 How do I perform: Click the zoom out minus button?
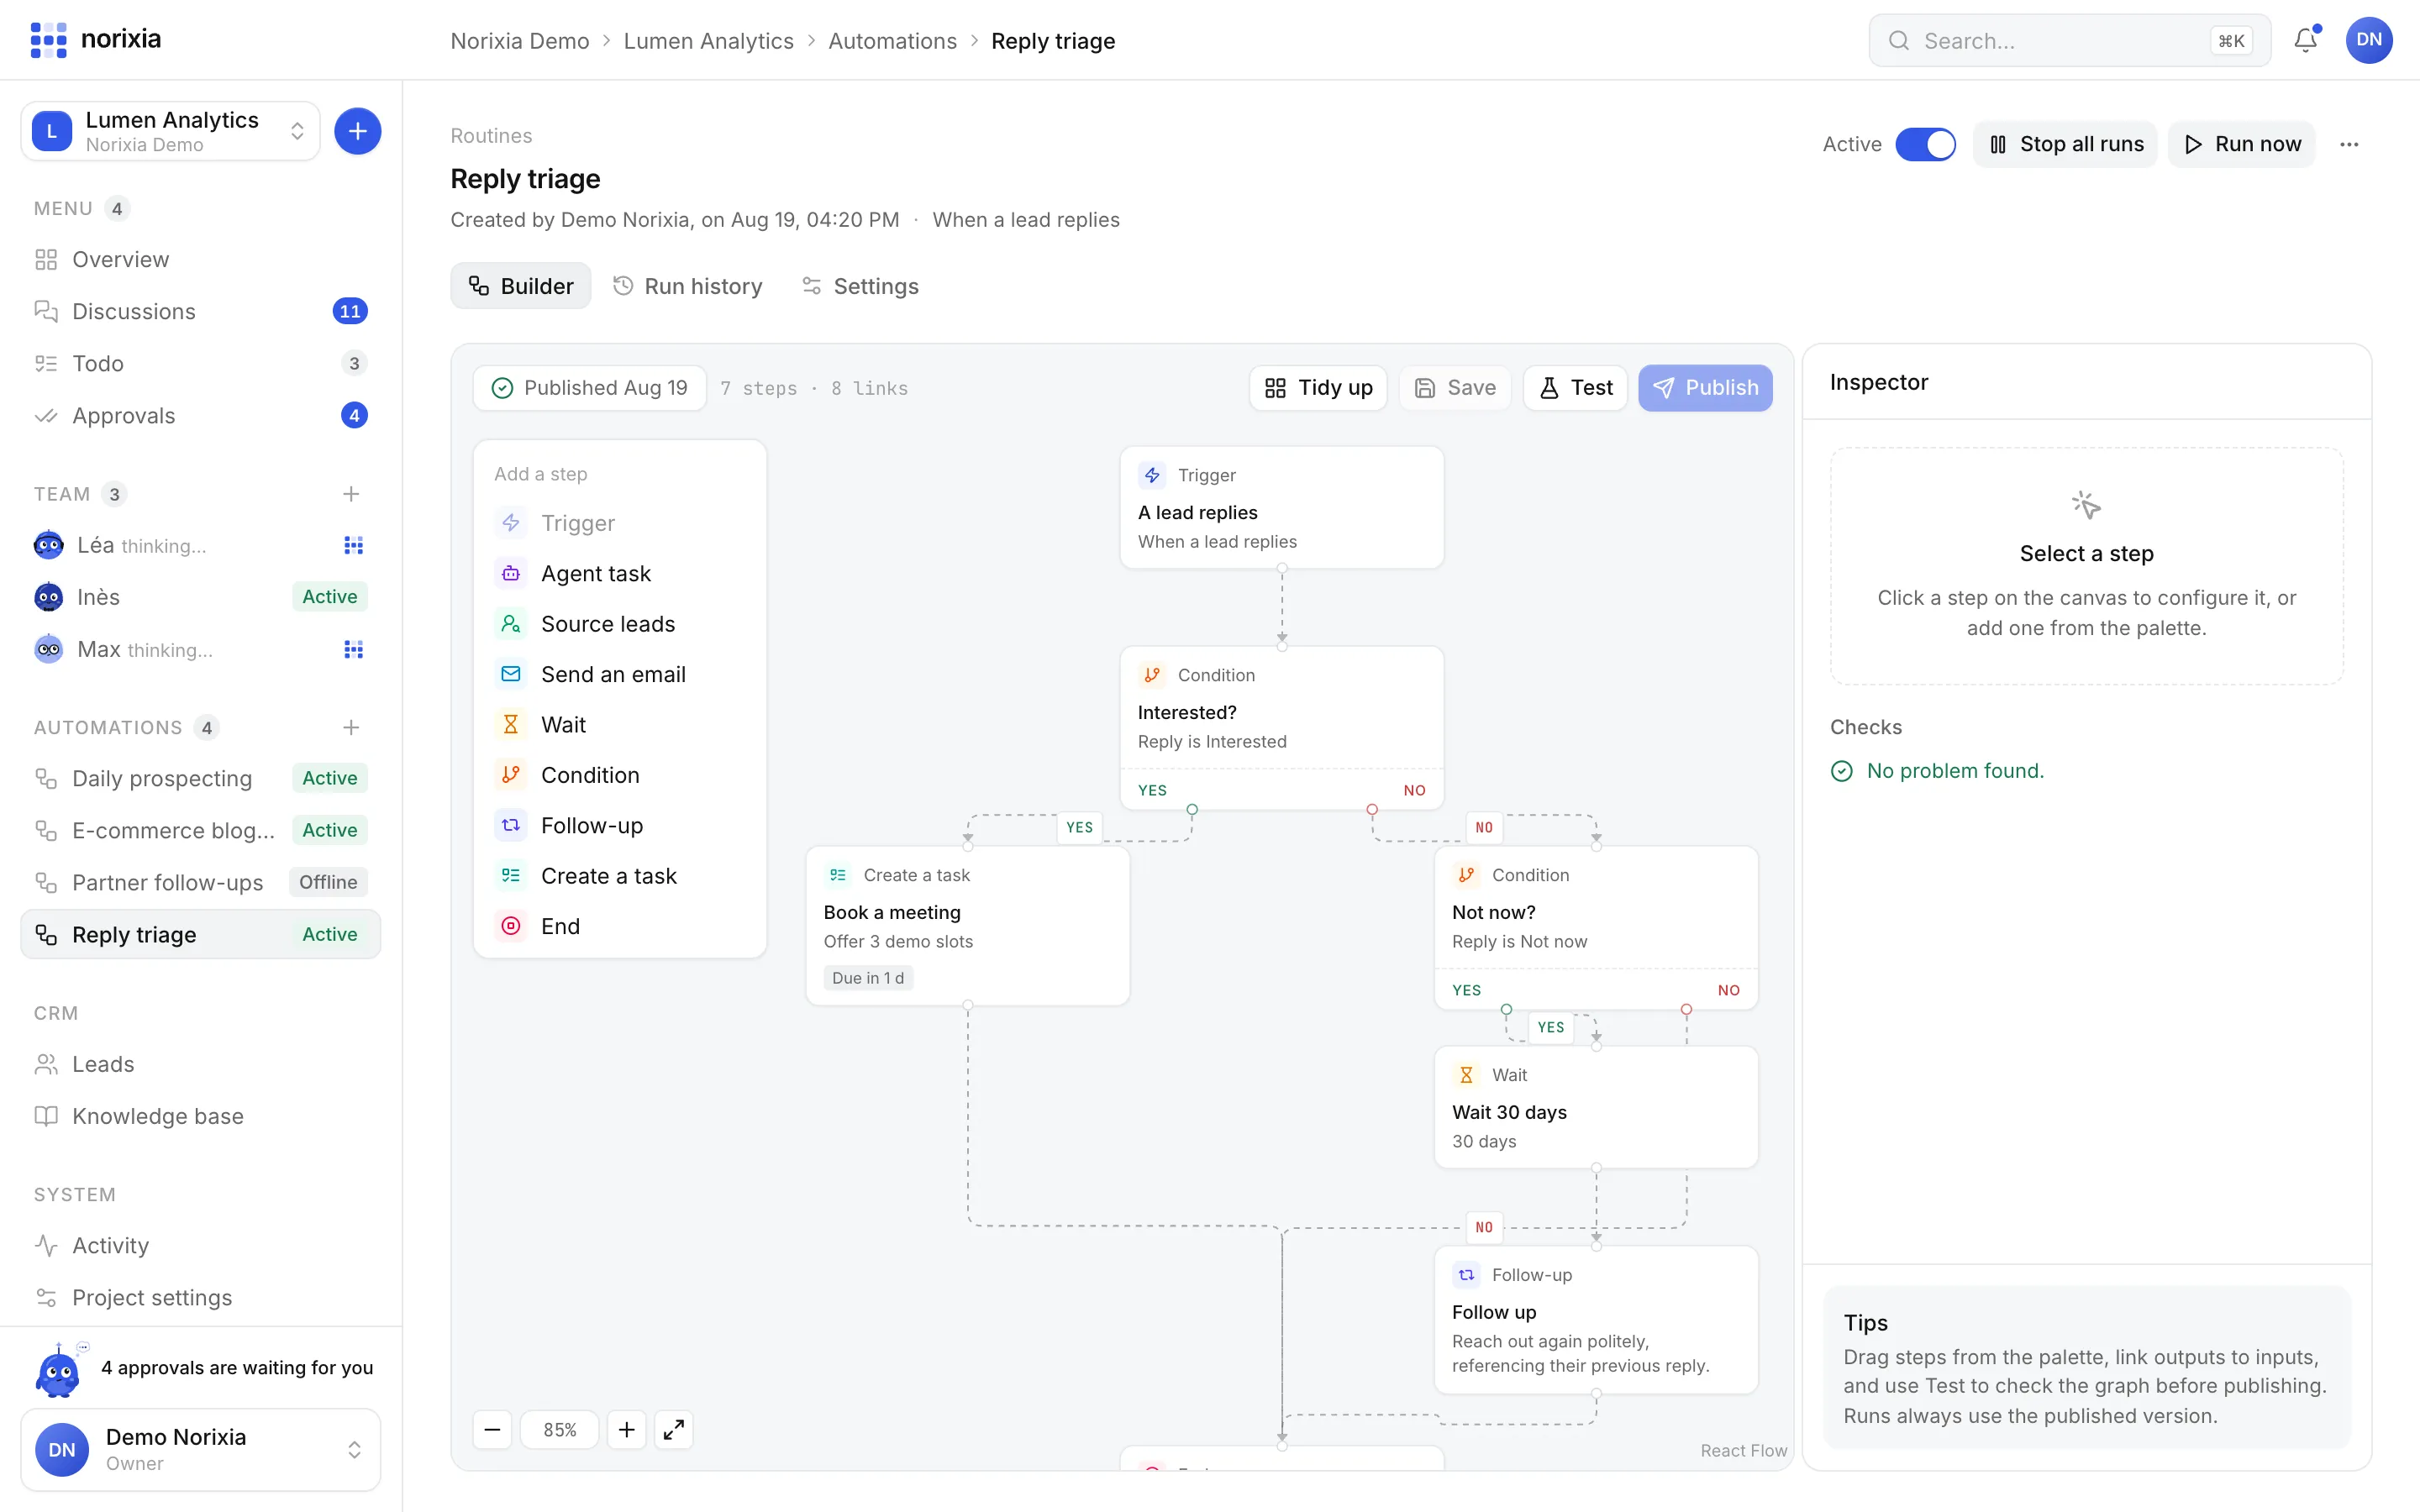tap(492, 1429)
